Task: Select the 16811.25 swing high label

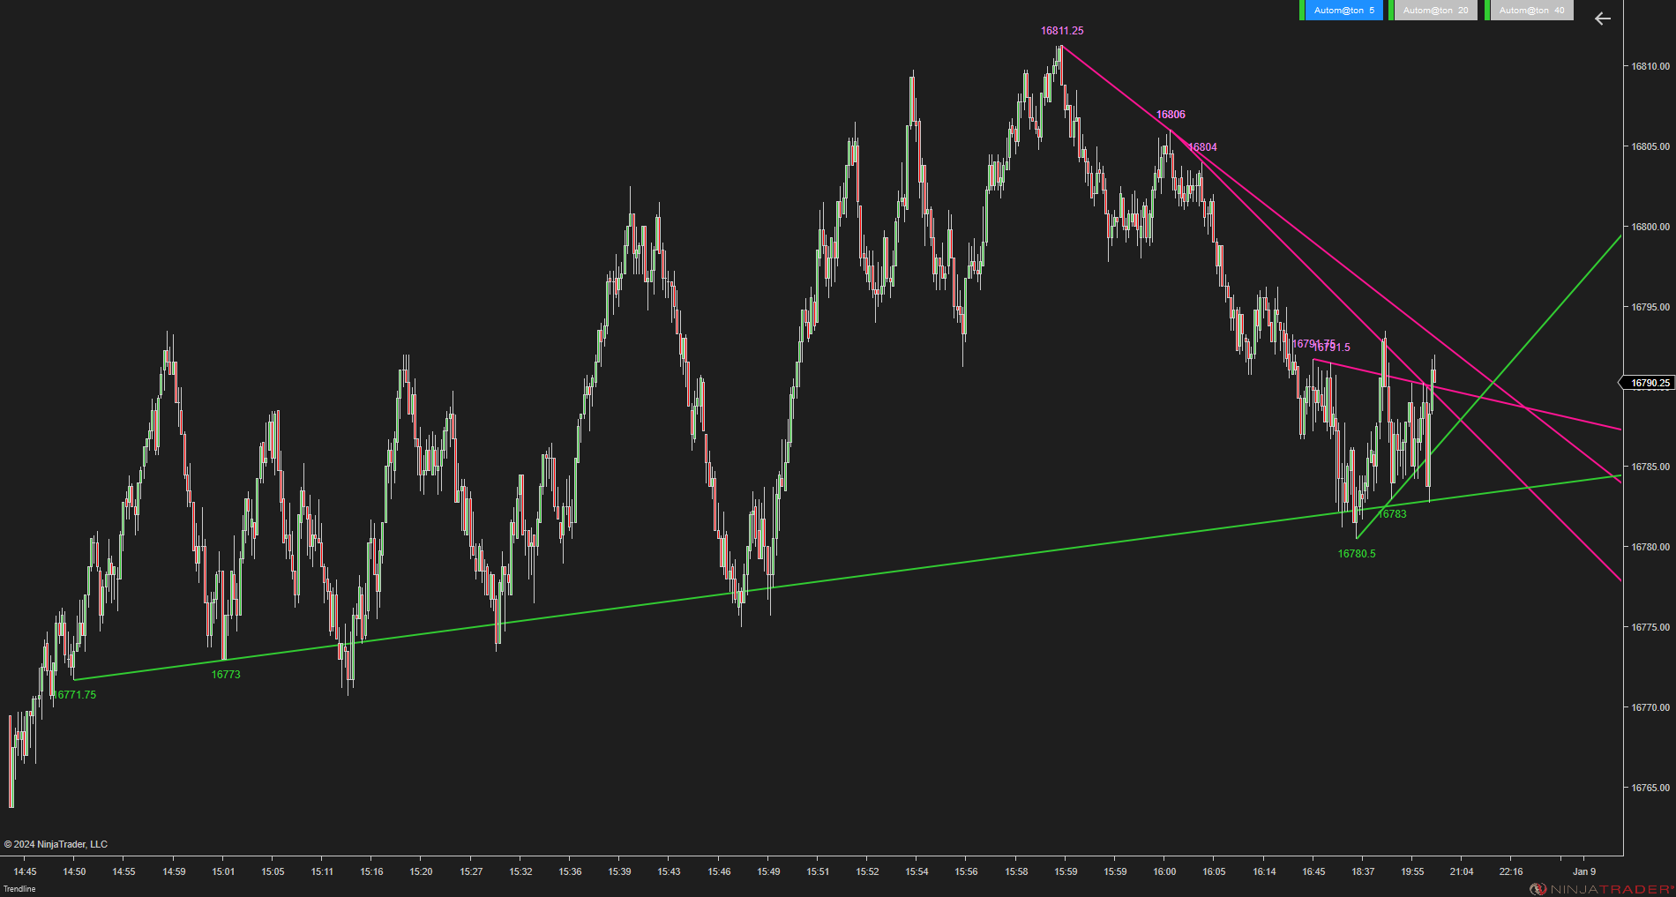Action: 1063,30
